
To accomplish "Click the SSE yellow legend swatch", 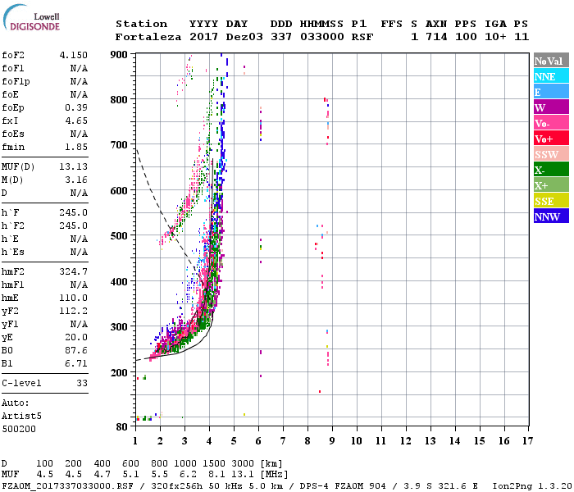I will coord(551,200).
